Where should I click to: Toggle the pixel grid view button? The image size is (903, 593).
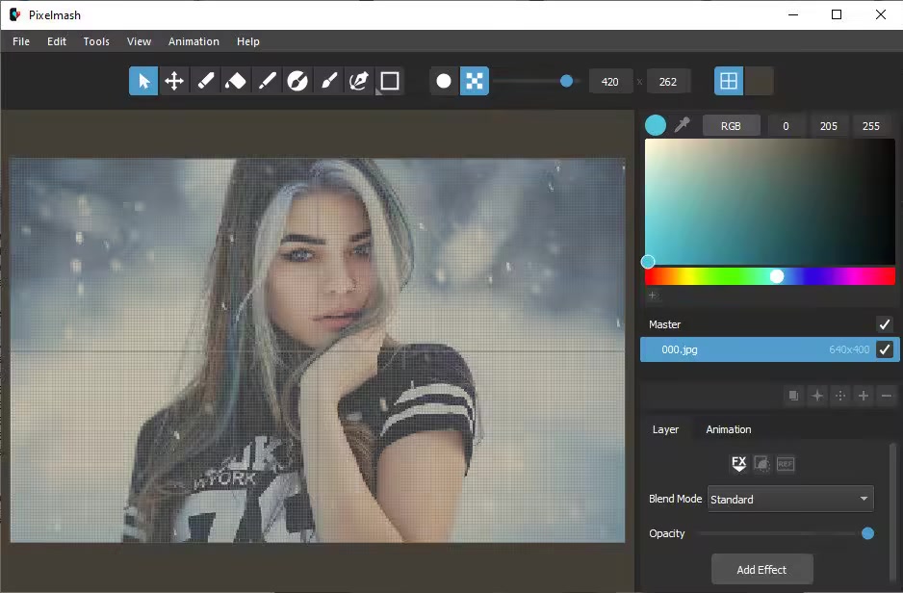pyautogui.click(x=729, y=82)
